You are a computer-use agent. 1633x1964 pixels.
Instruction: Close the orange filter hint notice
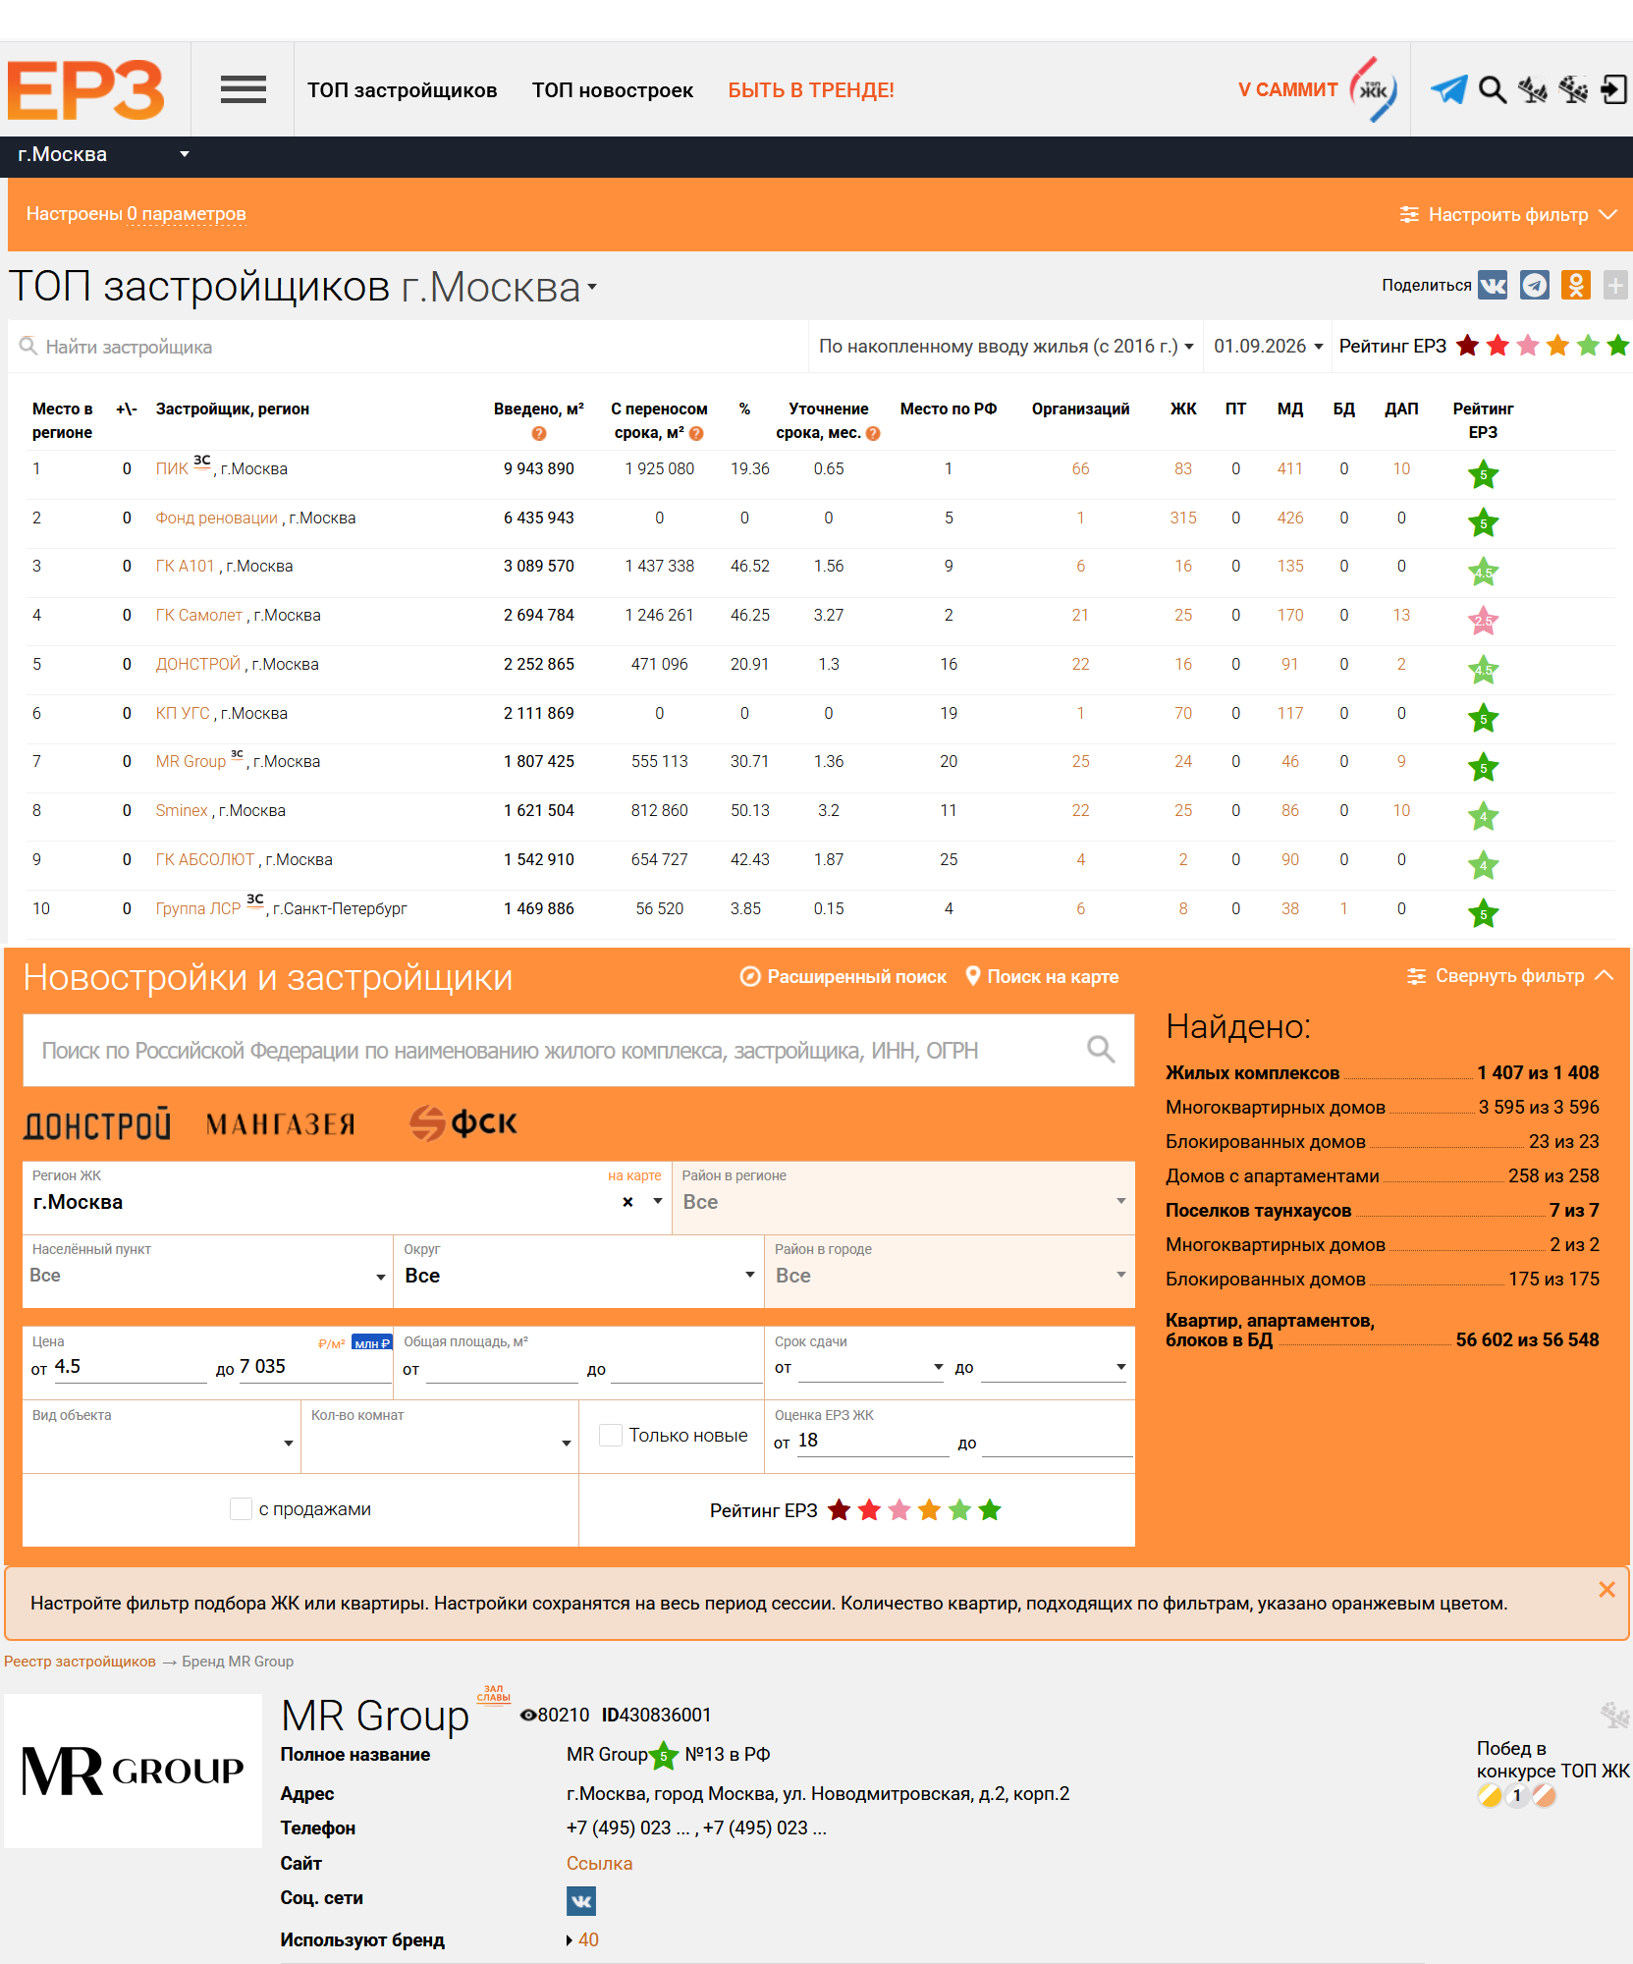tap(1606, 1589)
